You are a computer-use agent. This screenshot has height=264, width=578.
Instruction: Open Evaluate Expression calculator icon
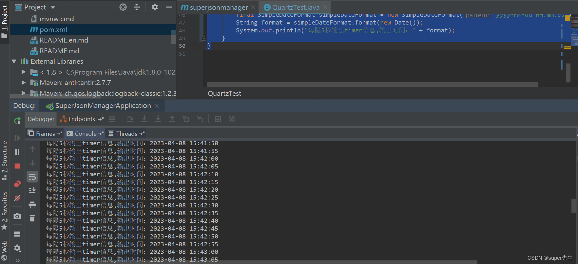click(218, 119)
